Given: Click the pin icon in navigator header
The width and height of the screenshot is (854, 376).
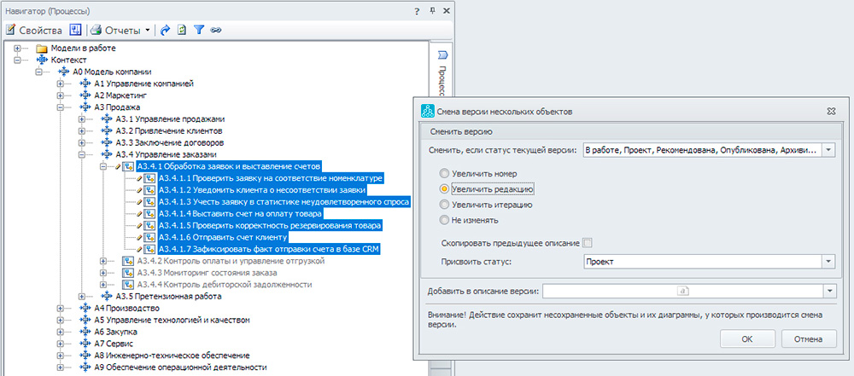Looking at the screenshot, I should coord(433,10).
